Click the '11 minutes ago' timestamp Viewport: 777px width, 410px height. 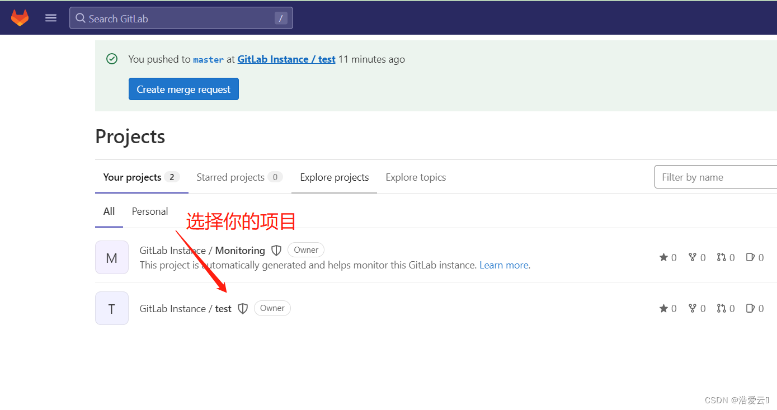coord(371,59)
